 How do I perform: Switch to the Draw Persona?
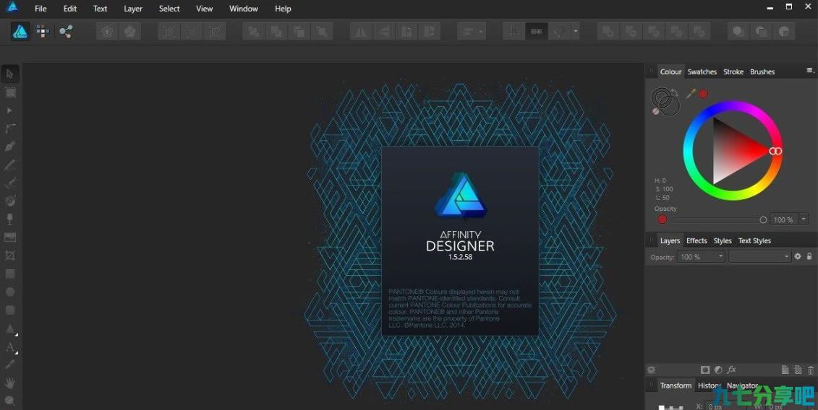click(20, 31)
